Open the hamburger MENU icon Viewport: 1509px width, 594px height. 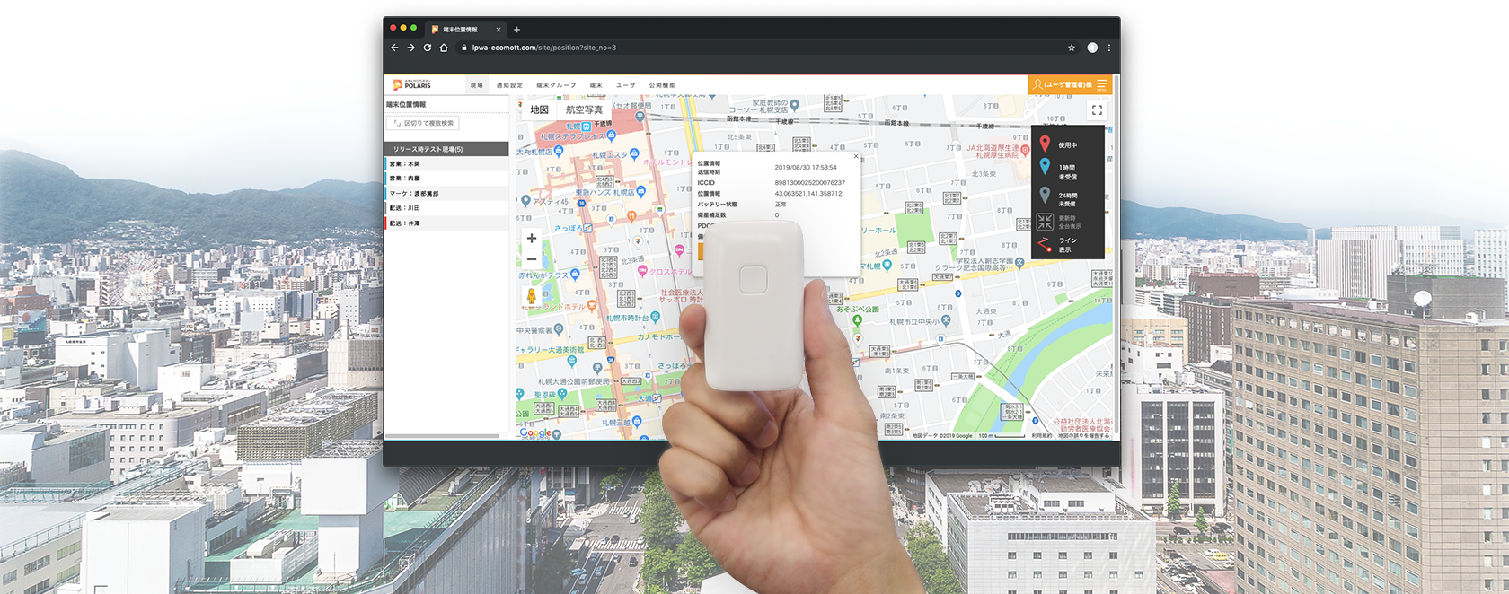point(1101,85)
